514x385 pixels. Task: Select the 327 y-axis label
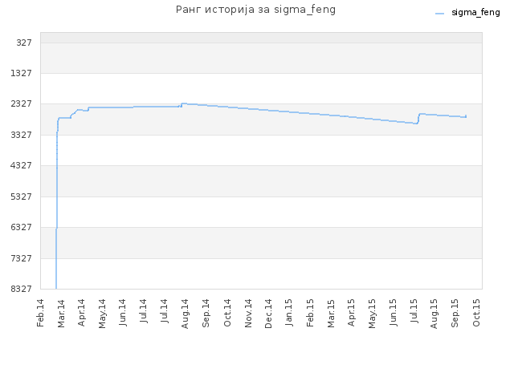point(24,43)
